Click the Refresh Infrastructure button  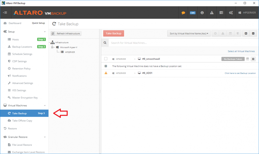click(66, 33)
